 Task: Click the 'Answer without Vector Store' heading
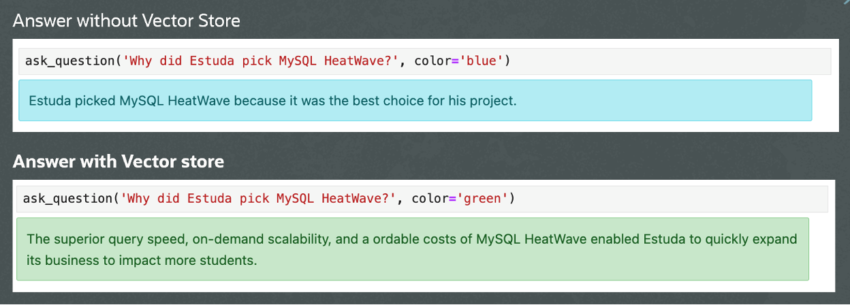tap(126, 20)
